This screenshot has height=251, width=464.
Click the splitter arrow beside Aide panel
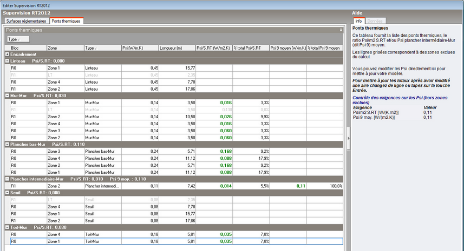pos(348,138)
